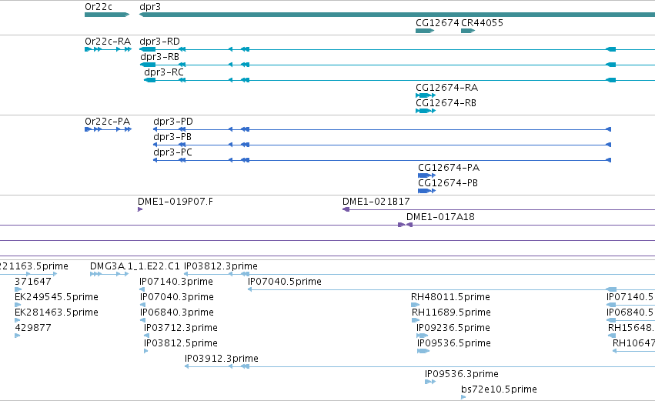Select the dpr3-RD transcript label
Viewport: 655px width, 401px height.
click(x=159, y=42)
